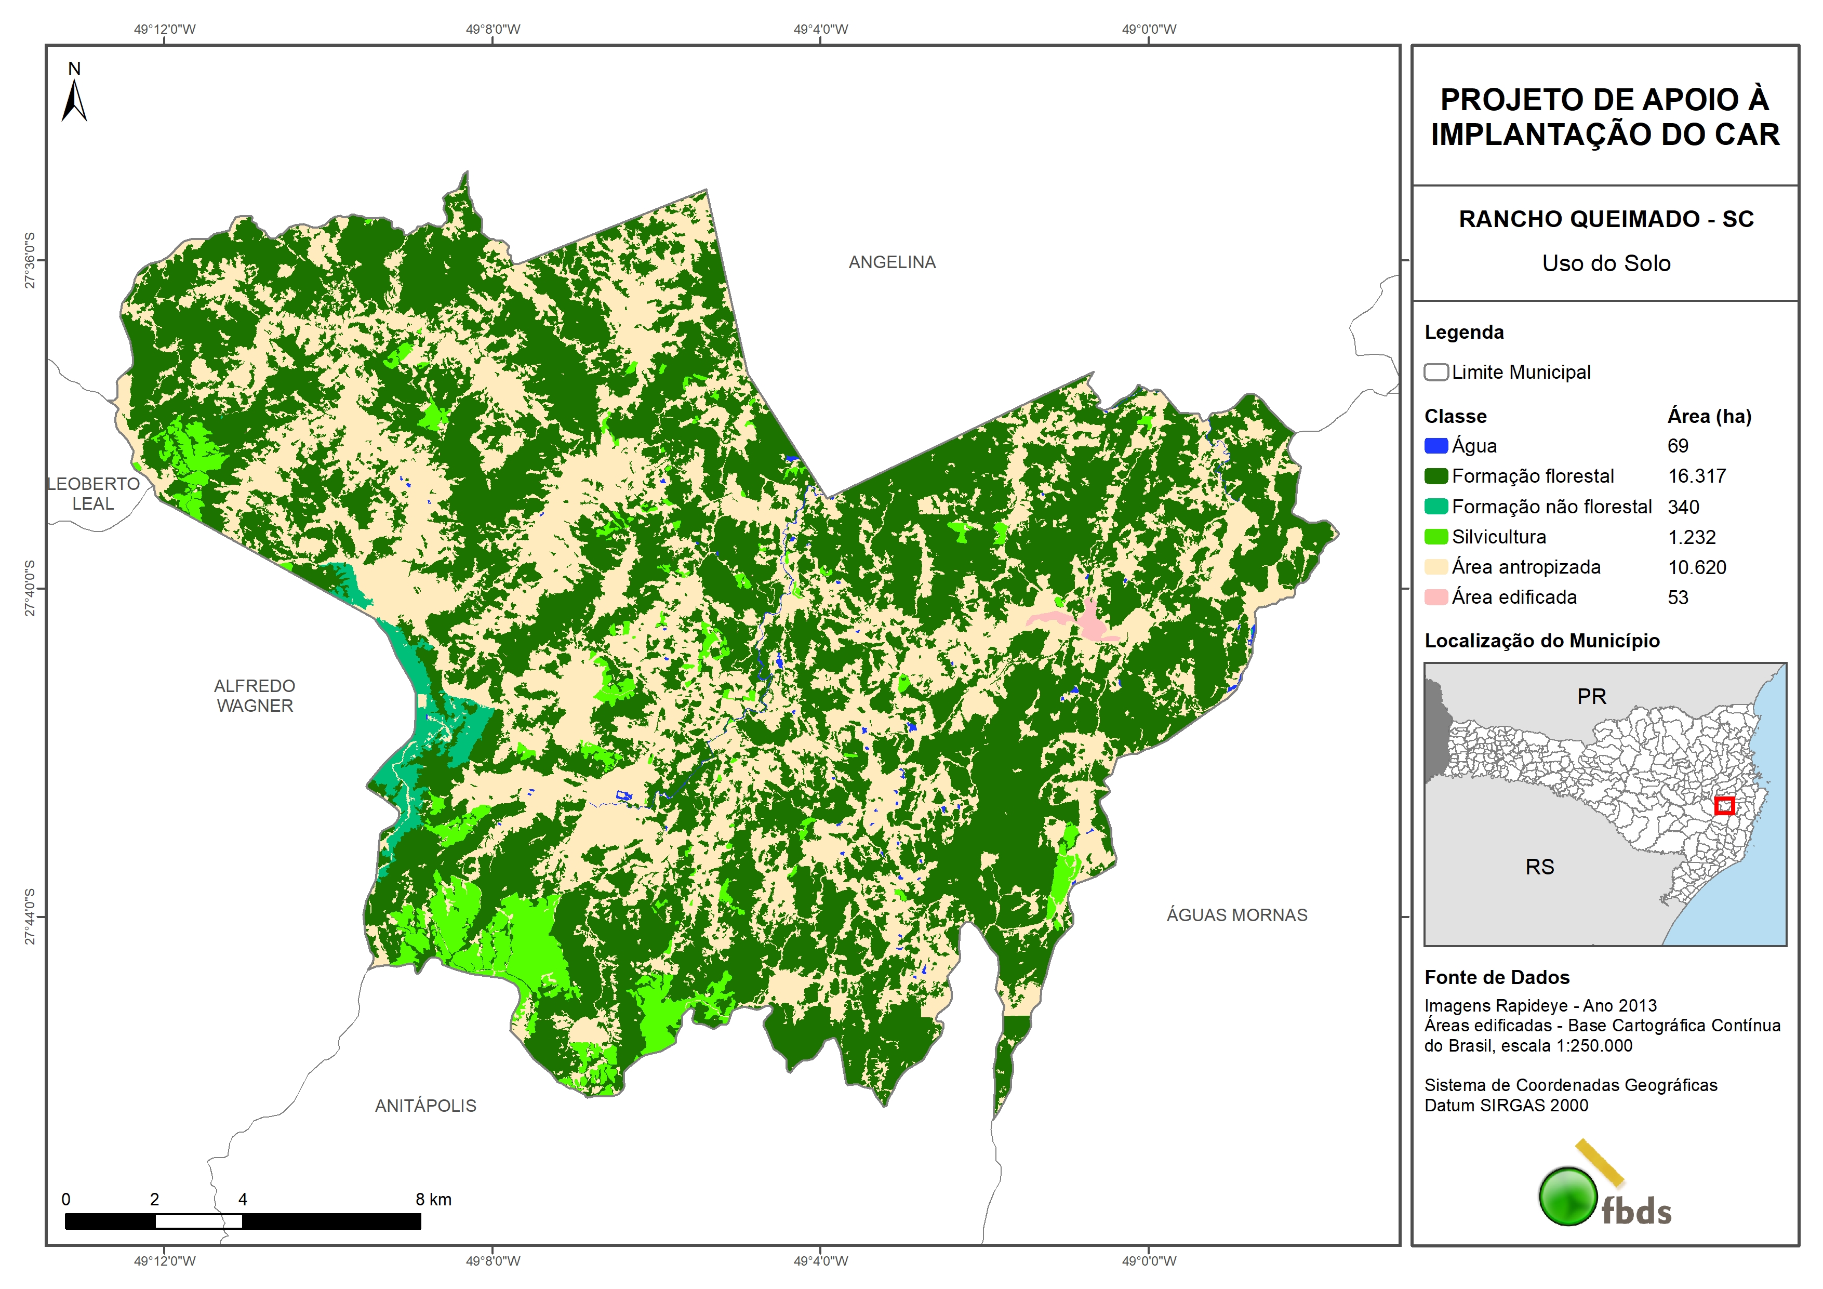This screenshot has height=1289, width=1823.
Task: Click the teal Formação não florestal swatch
Action: [1435, 507]
